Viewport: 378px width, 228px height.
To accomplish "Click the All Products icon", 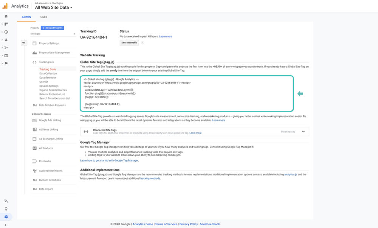I will [x=34, y=148].
